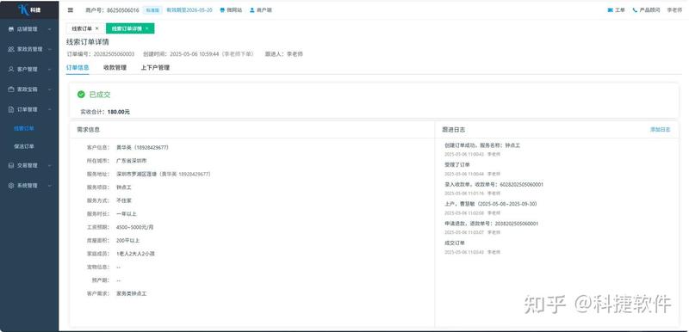Image resolution: width=689 pixels, height=332 pixels.
Task: Click the 客户管理 person icon
Action: [11, 70]
